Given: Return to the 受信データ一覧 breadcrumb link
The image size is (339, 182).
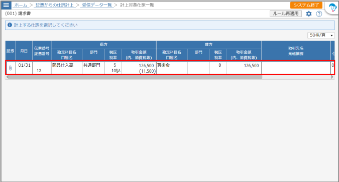Looking at the screenshot, I should click(x=97, y=5).
